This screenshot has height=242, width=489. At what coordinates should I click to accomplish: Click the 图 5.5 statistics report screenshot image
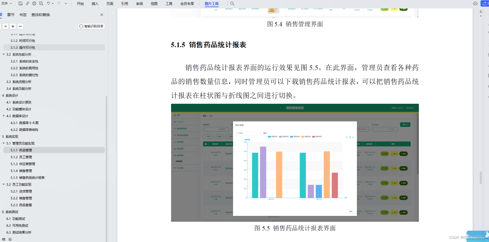click(x=295, y=162)
